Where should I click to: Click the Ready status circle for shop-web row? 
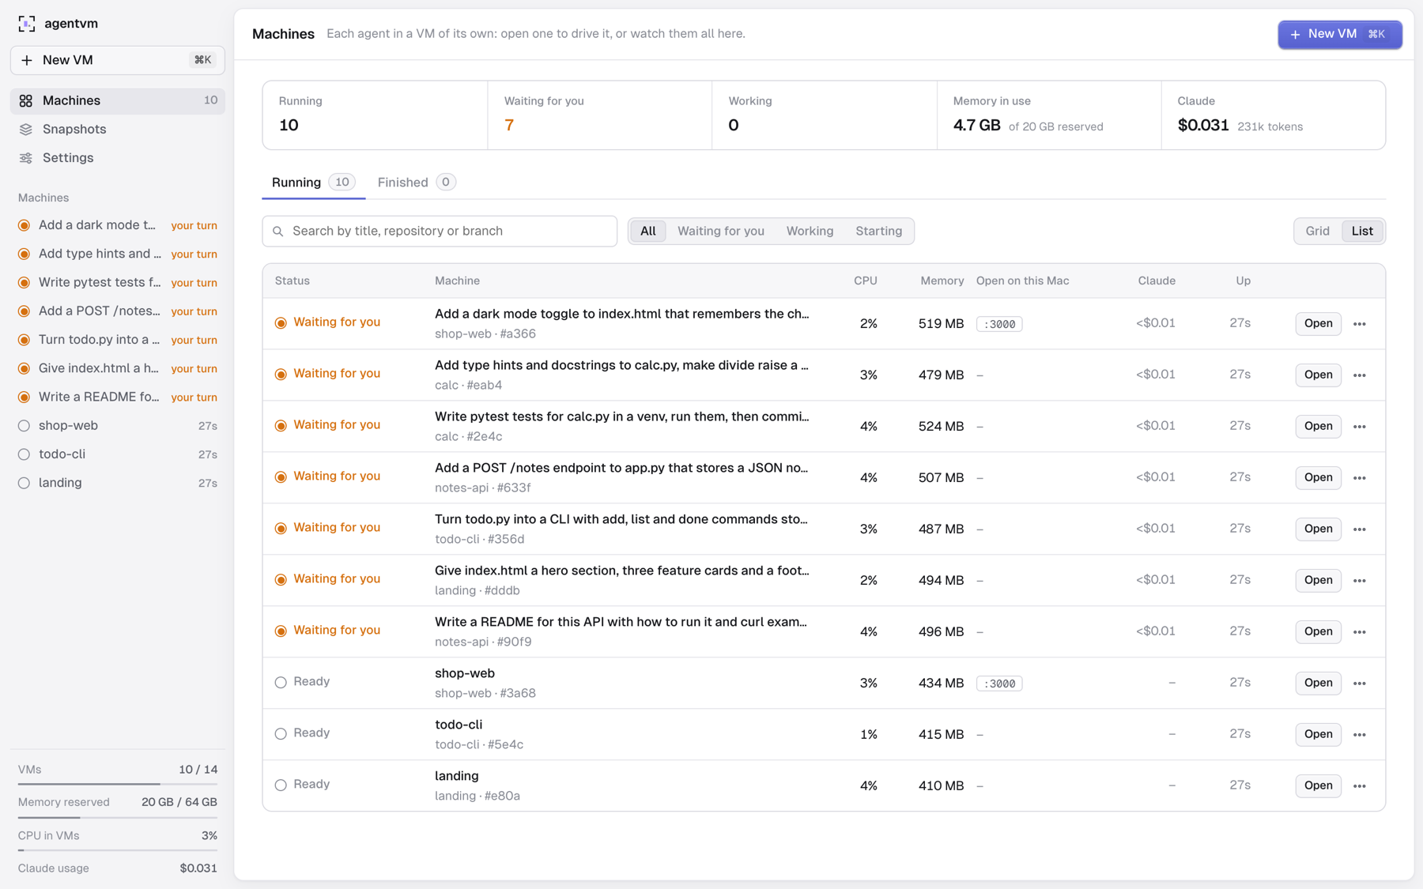(281, 683)
